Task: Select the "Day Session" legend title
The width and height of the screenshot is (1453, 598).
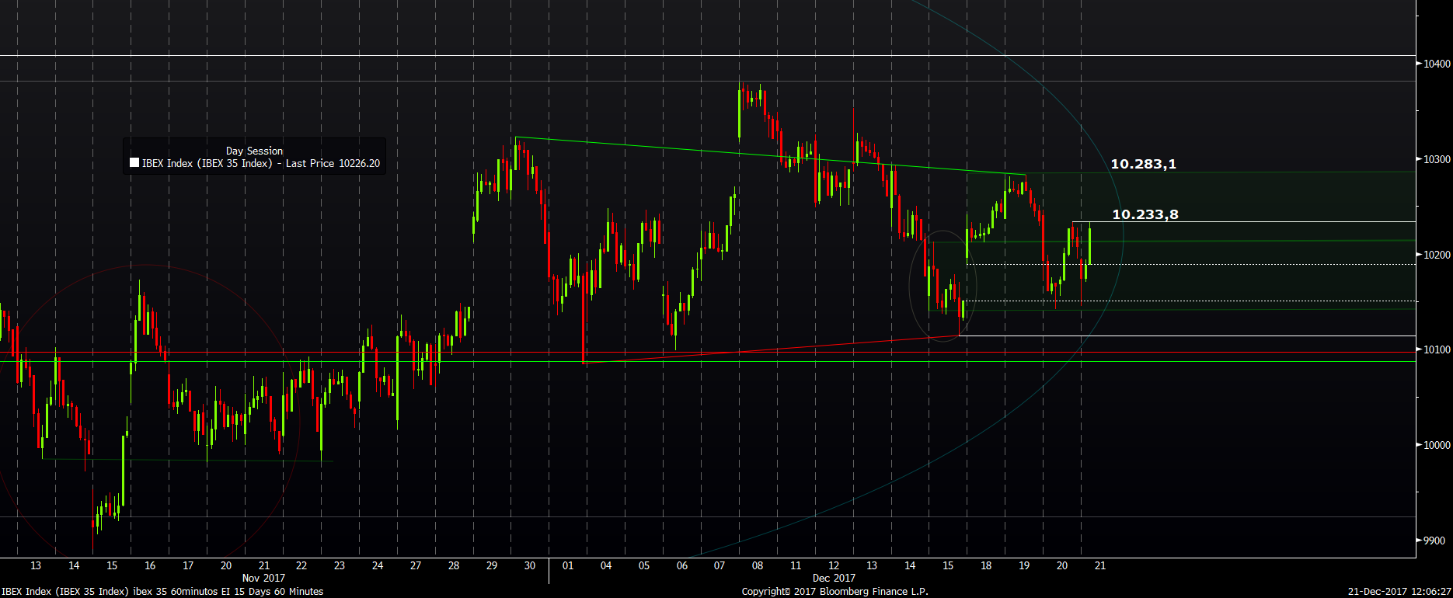Action: [x=254, y=151]
